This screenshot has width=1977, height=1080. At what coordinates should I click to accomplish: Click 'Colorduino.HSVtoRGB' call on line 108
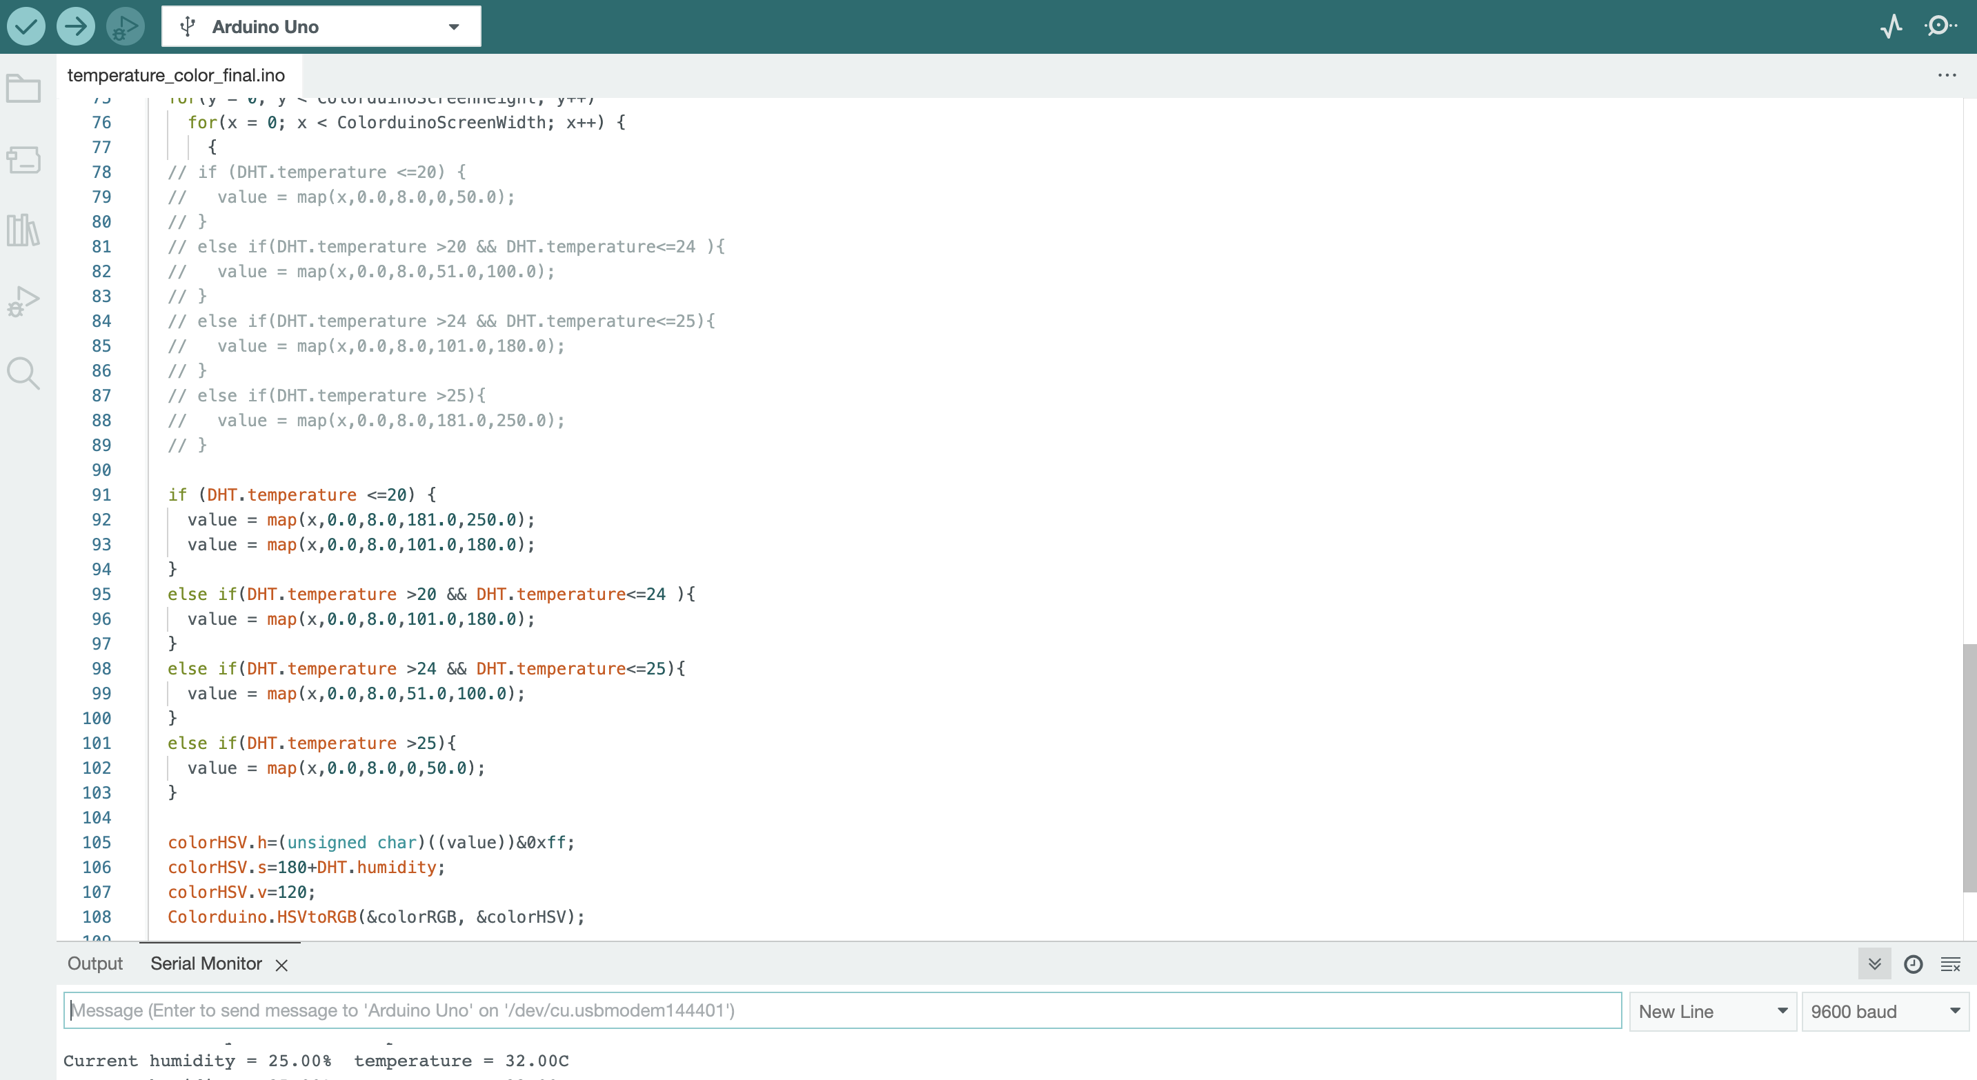click(x=261, y=917)
